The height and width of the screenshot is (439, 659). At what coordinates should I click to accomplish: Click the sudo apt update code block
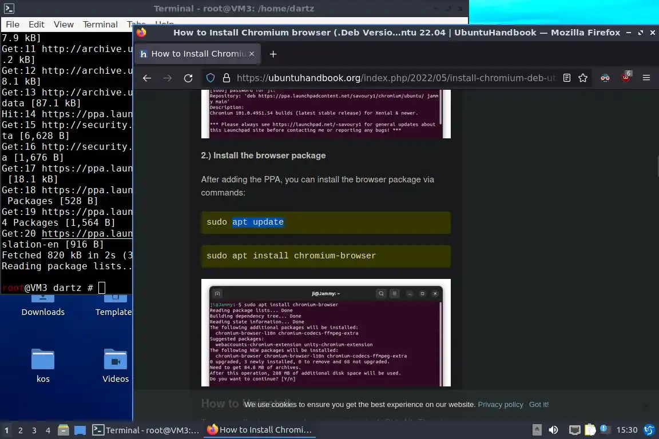pyautogui.click(x=325, y=222)
